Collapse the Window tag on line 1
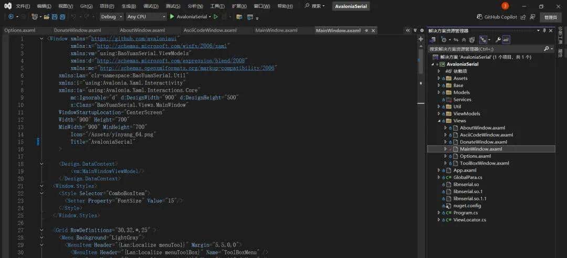The height and width of the screenshot is (258, 567). click(41, 39)
